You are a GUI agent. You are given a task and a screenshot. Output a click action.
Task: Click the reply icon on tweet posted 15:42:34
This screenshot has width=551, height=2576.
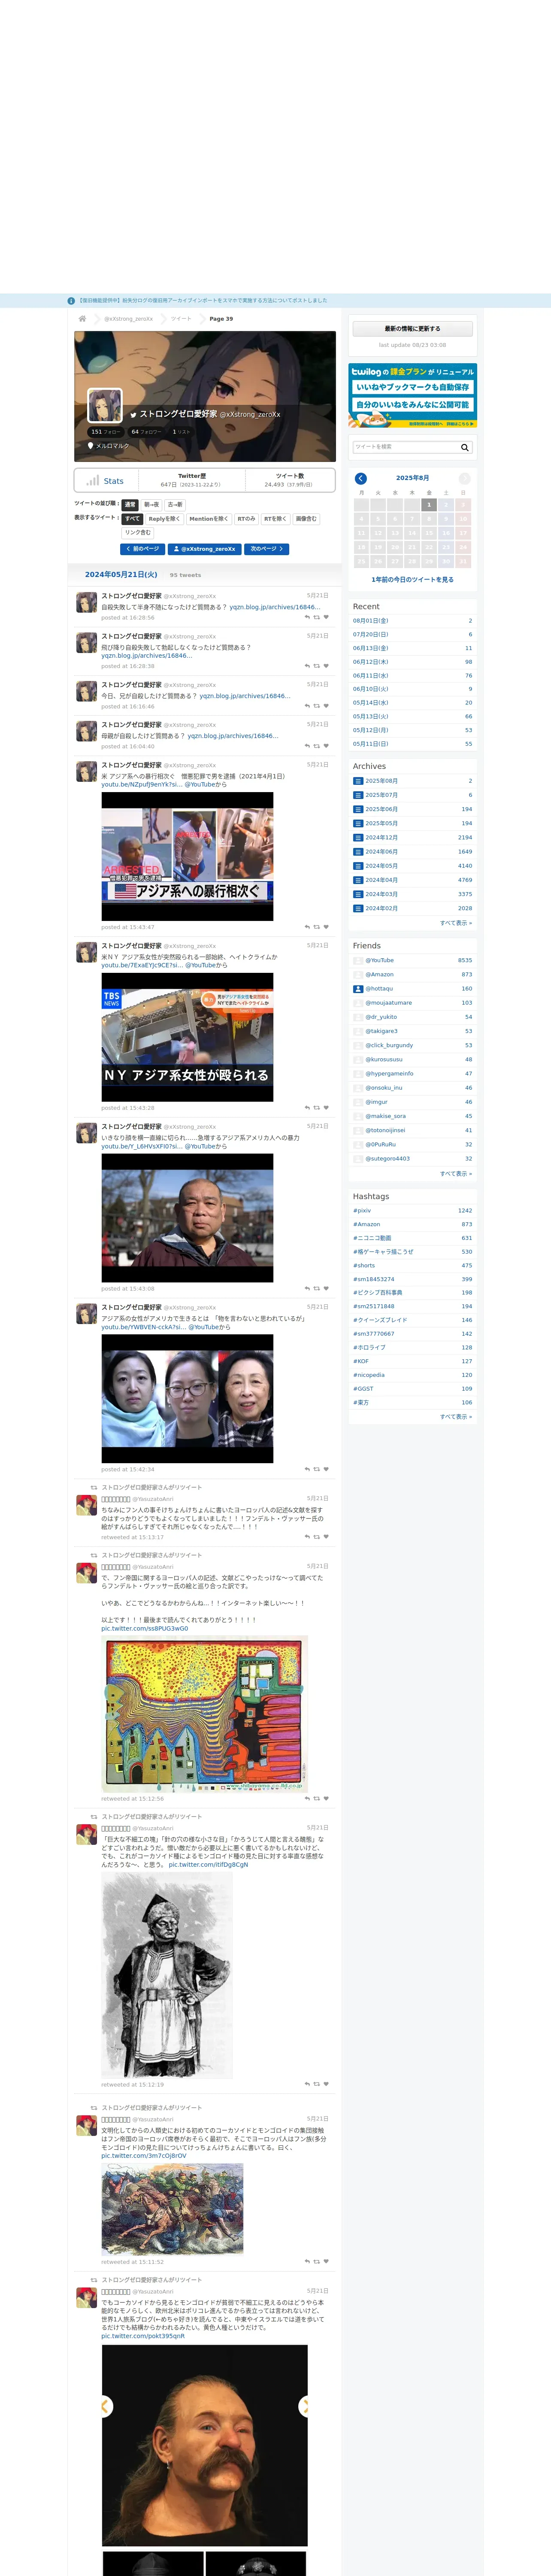[307, 1469]
